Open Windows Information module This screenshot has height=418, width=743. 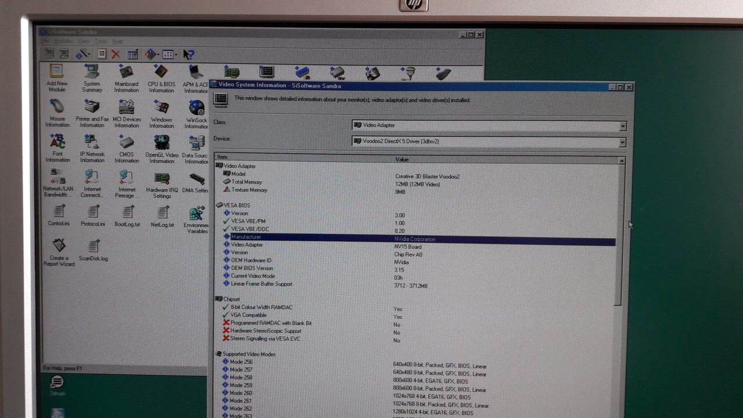coord(161,113)
